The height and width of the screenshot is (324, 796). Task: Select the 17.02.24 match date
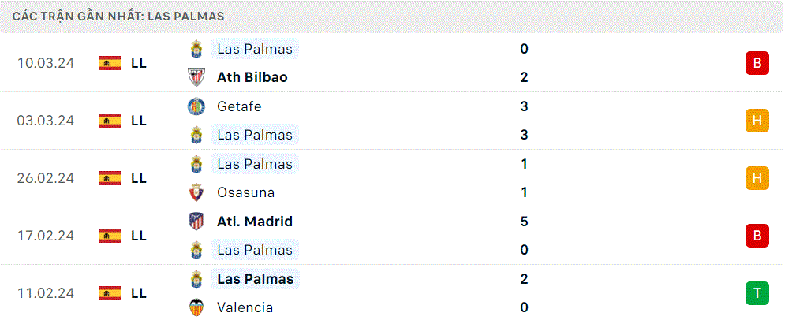point(46,236)
